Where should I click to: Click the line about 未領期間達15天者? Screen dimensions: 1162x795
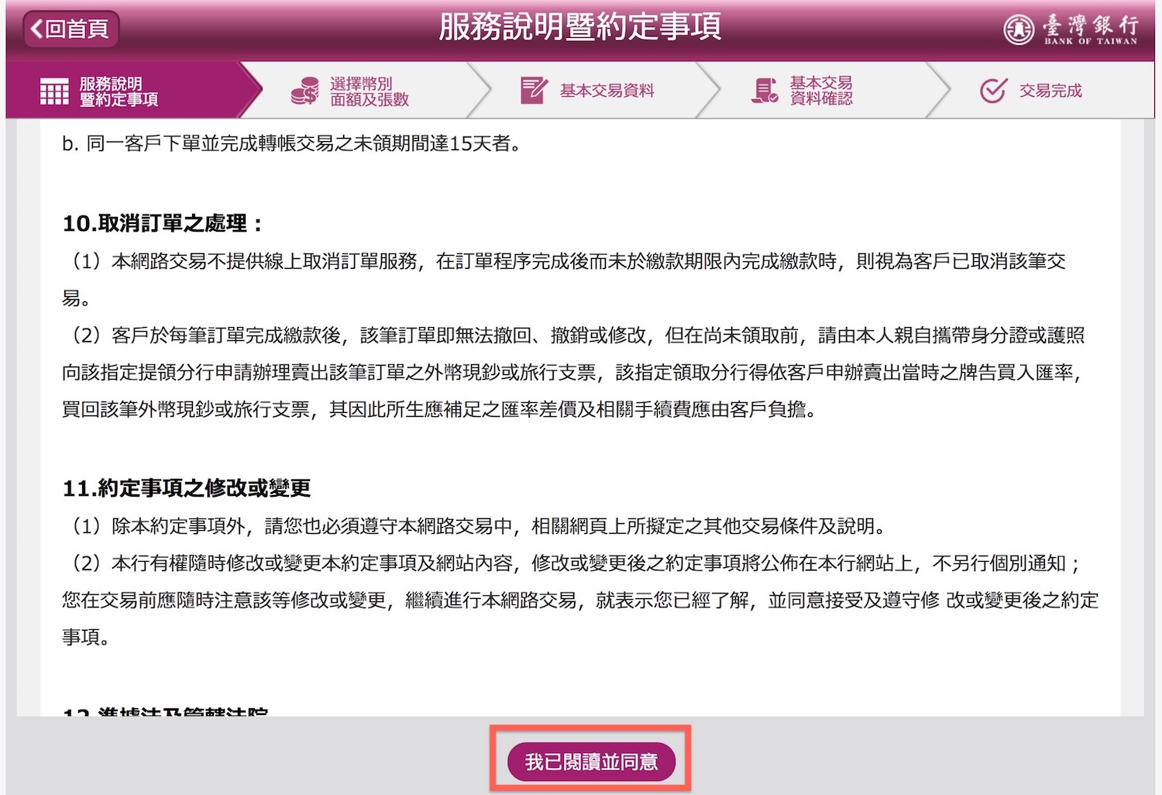(x=291, y=143)
